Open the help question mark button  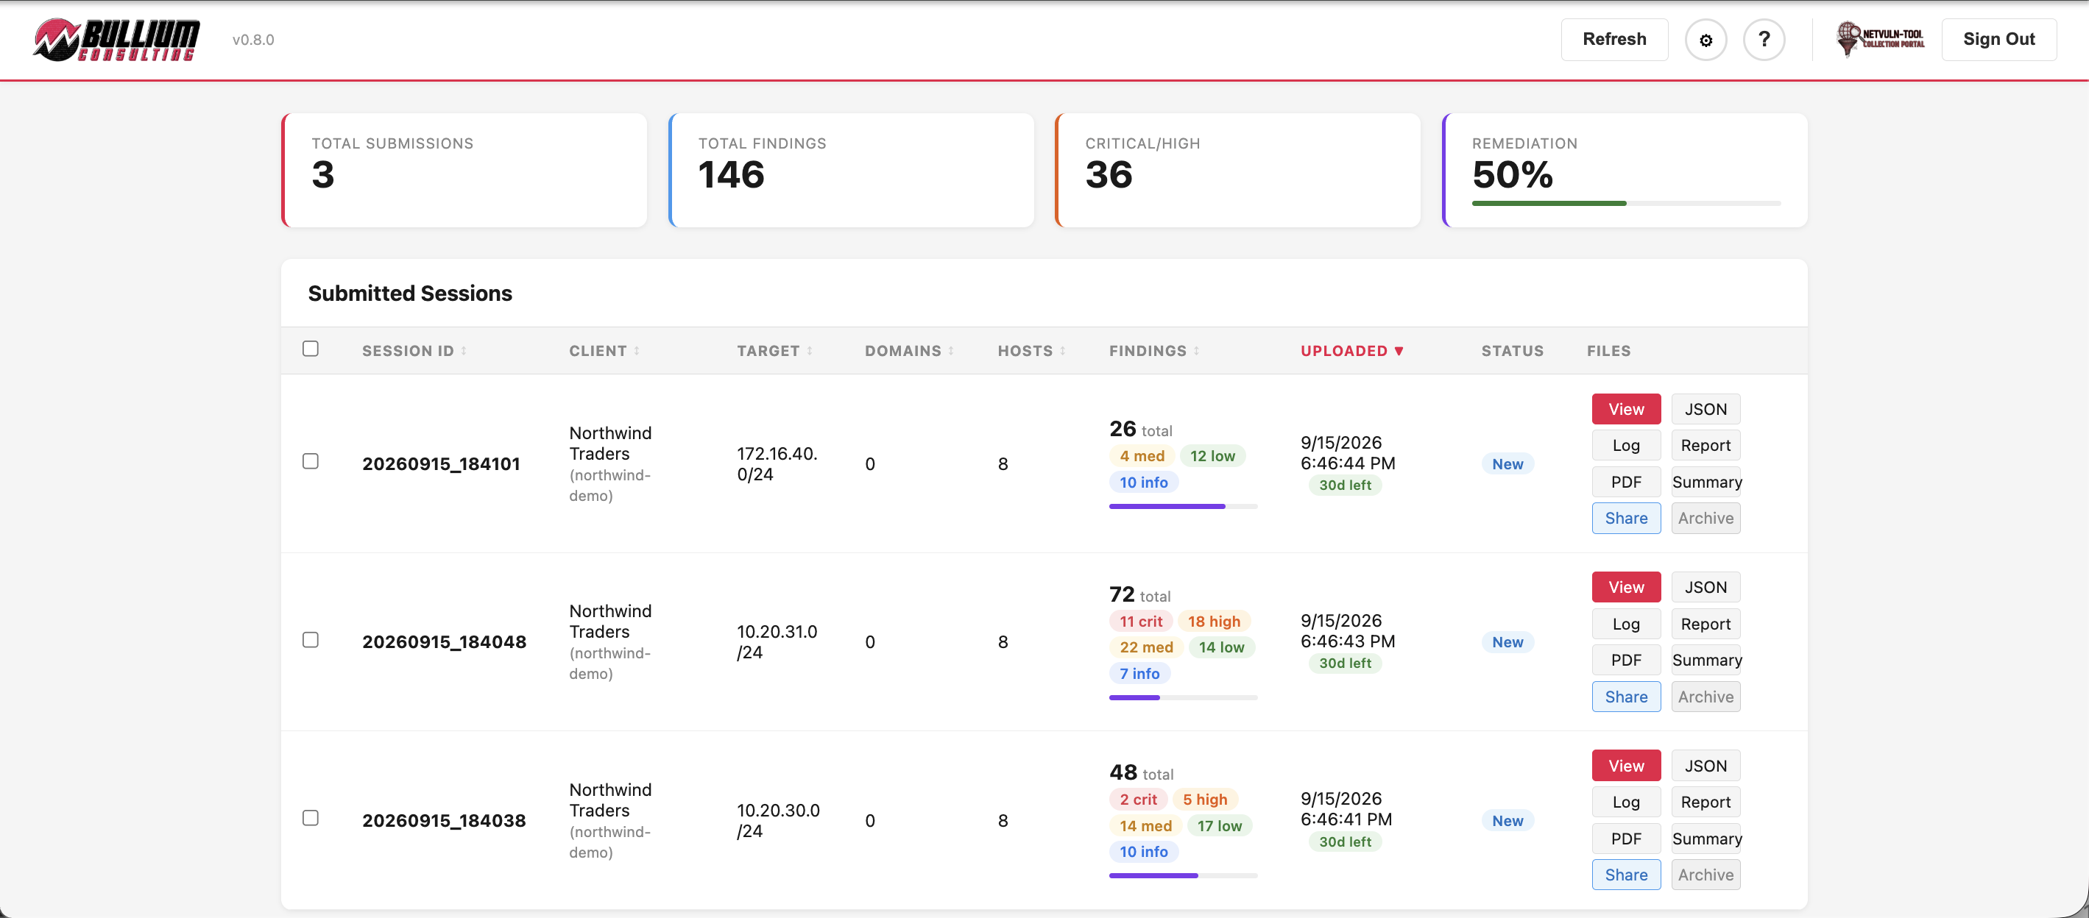pos(1764,40)
